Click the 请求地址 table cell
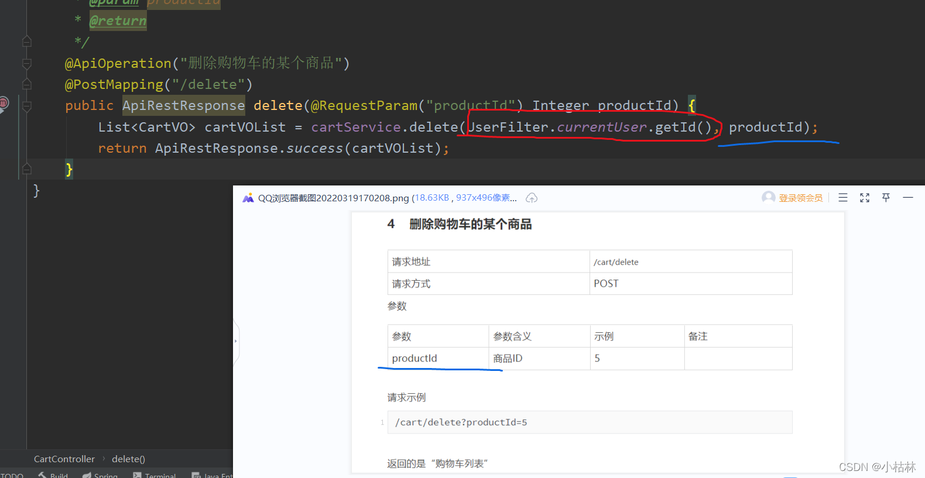This screenshot has height=478, width=925. 489,262
